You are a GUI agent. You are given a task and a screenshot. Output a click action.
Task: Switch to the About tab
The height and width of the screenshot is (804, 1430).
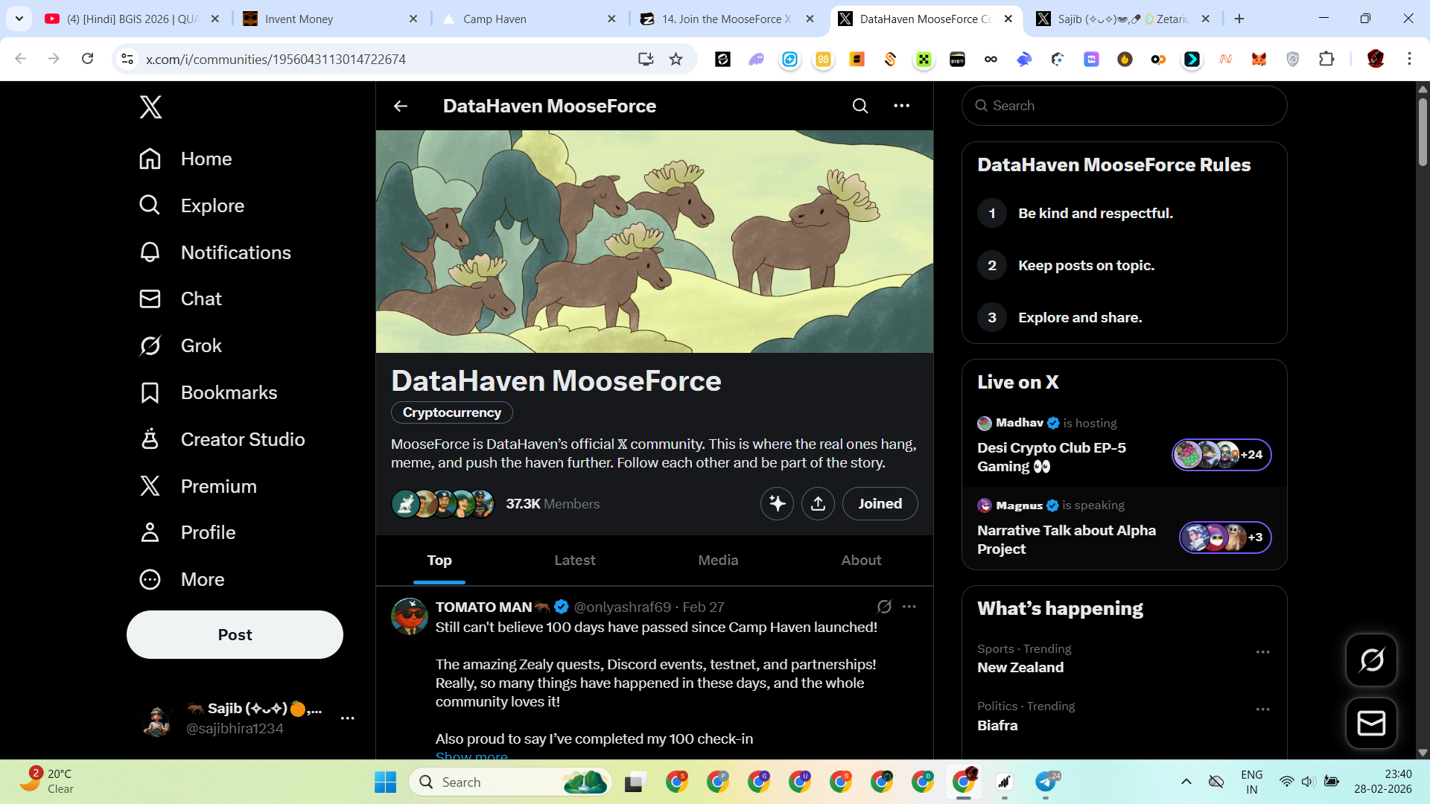861,560
